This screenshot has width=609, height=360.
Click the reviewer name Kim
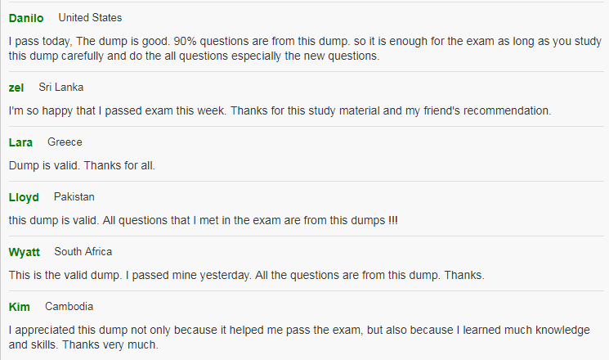pyautogui.click(x=20, y=307)
